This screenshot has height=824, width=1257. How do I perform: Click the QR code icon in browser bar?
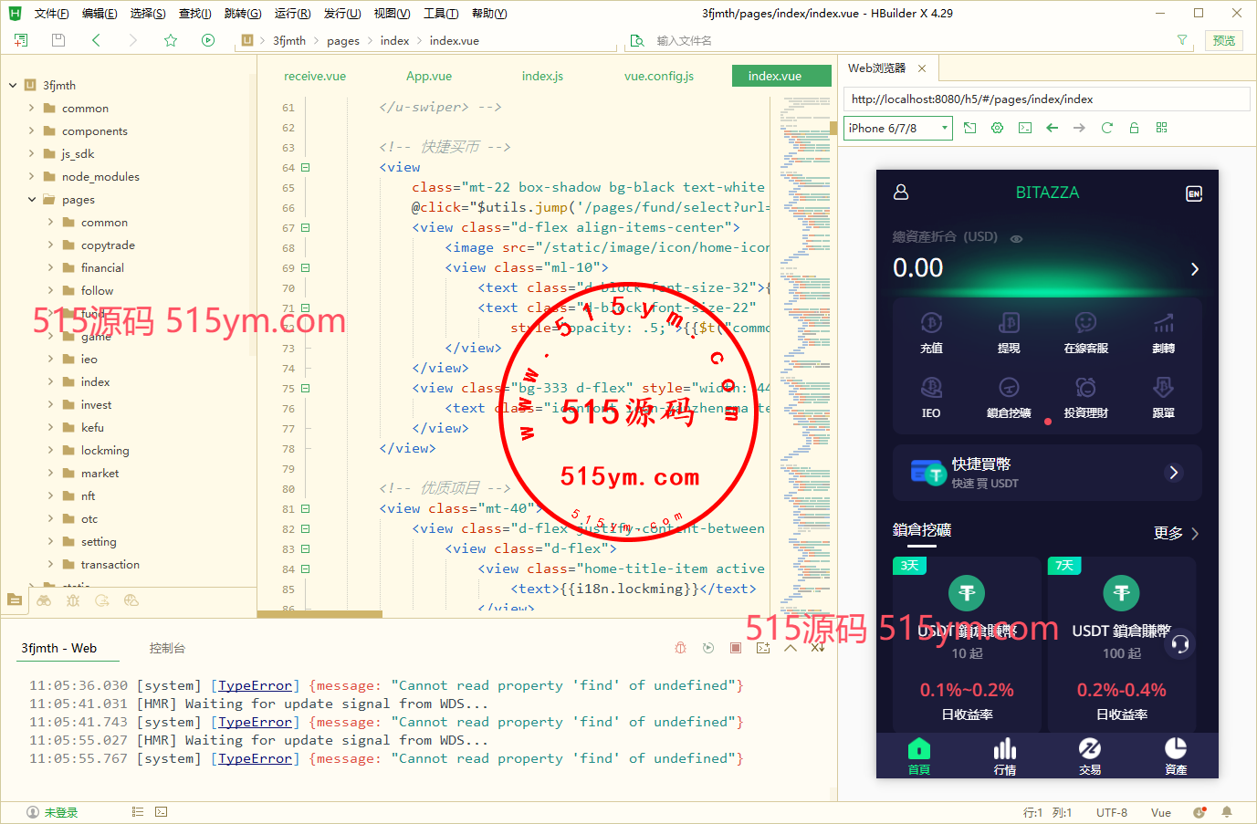tap(1161, 128)
